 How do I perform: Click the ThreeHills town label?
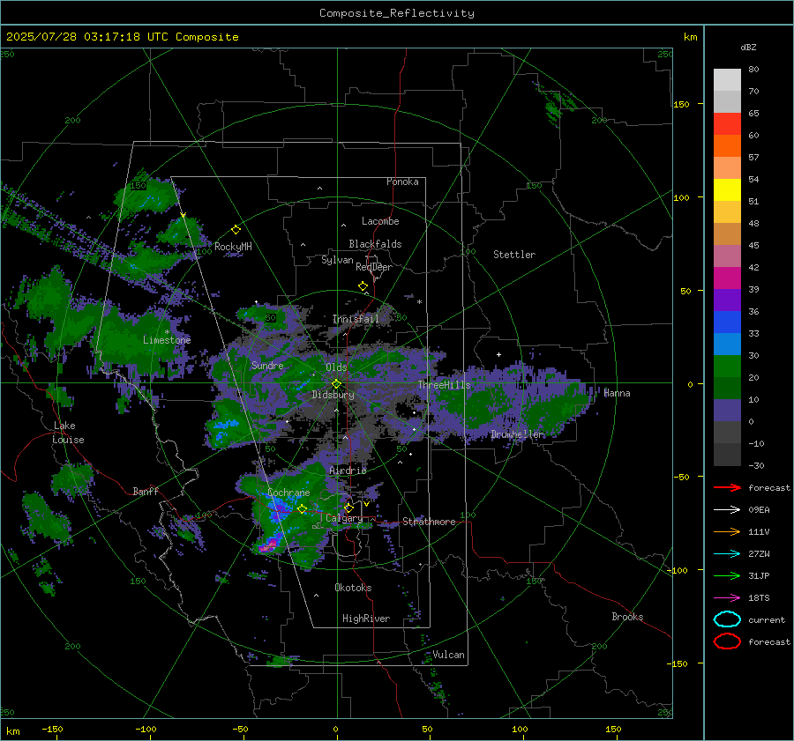point(444,385)
